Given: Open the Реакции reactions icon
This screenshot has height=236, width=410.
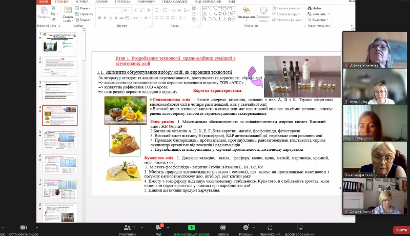Looking at the screenshot, I should point(246,227).
